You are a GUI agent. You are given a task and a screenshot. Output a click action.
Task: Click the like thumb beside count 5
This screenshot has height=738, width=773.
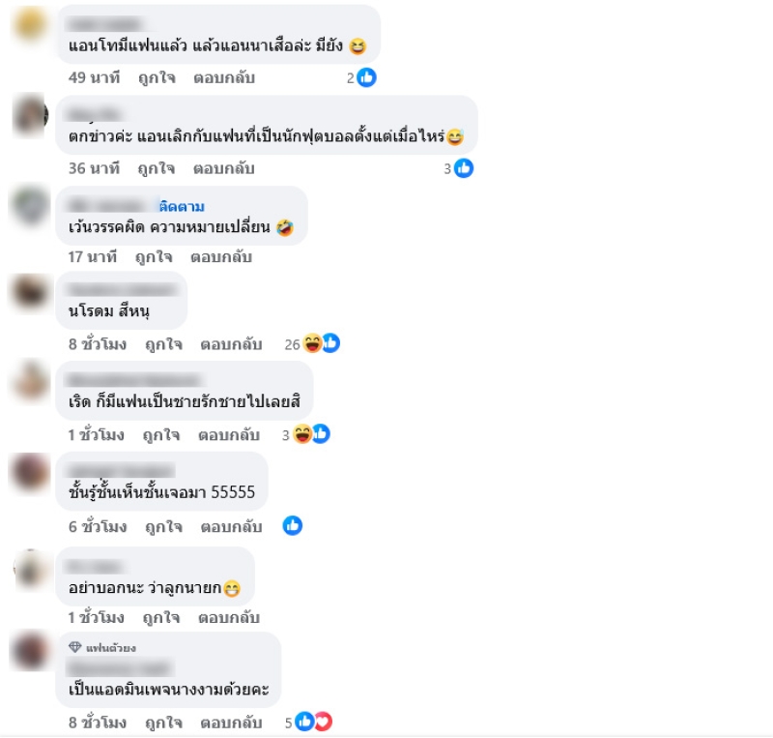[x=304, y=722]
